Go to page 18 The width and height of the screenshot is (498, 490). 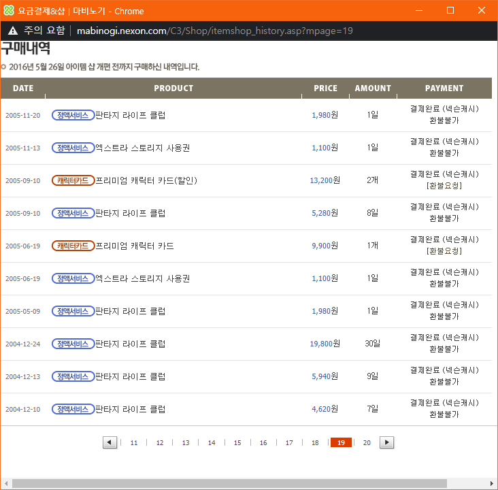(x=315, y=442)
